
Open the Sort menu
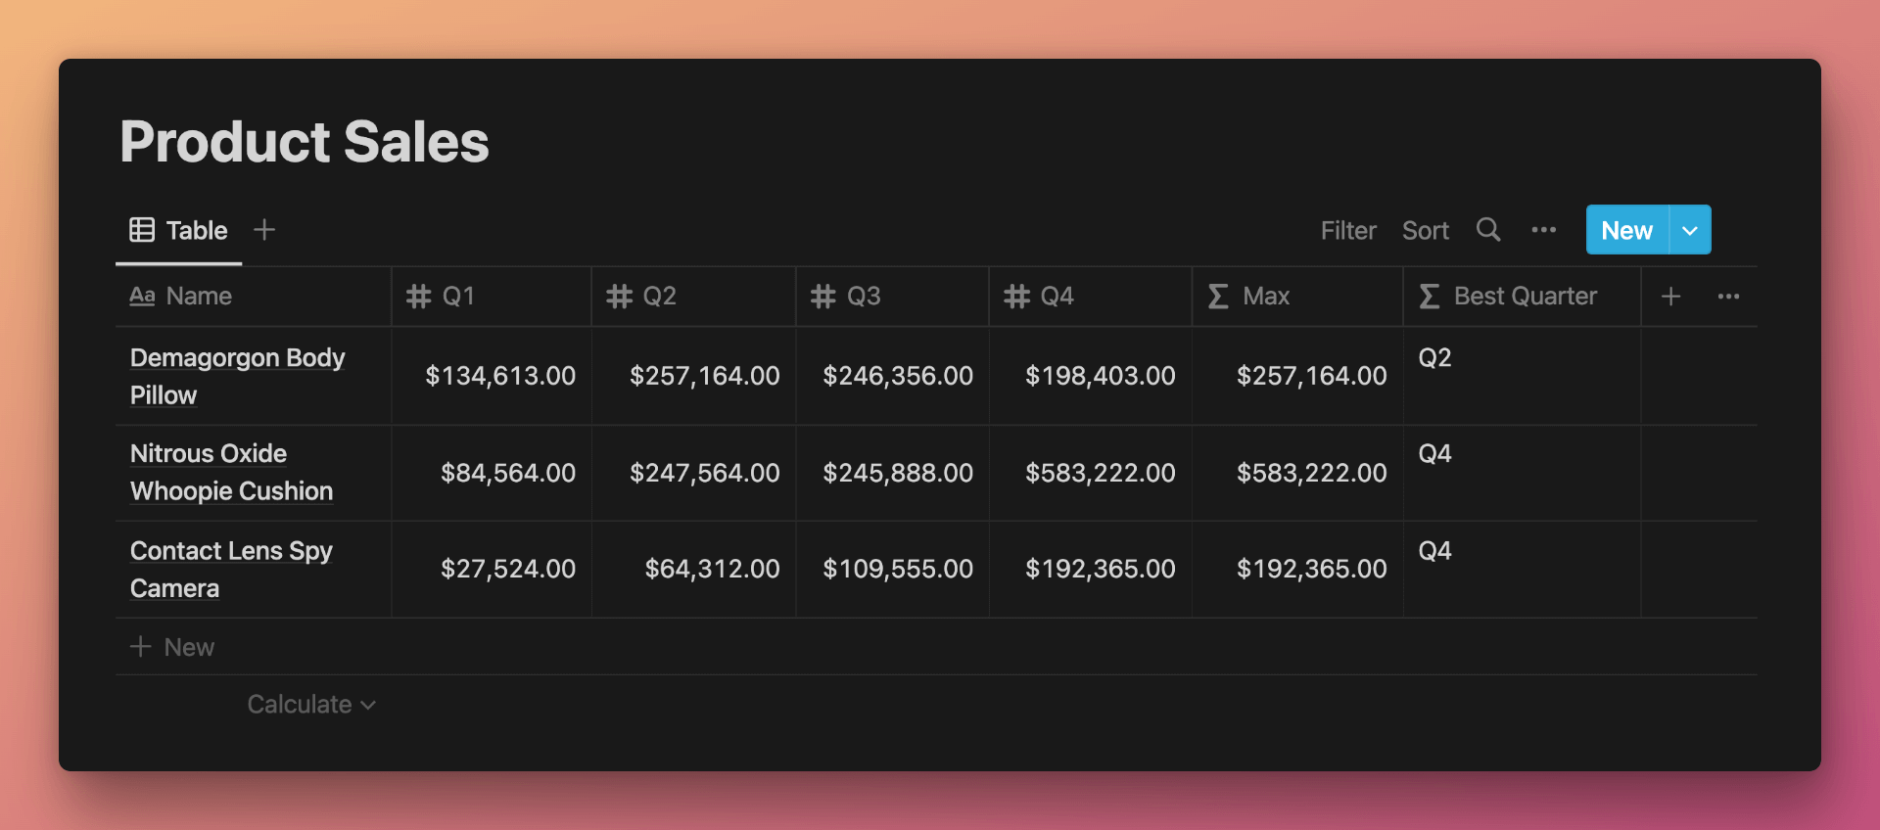(1425, 230)
